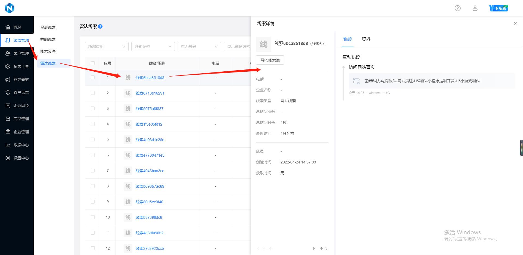Expand the 所属应用 filter dropdown

click(x=107, y=46)
